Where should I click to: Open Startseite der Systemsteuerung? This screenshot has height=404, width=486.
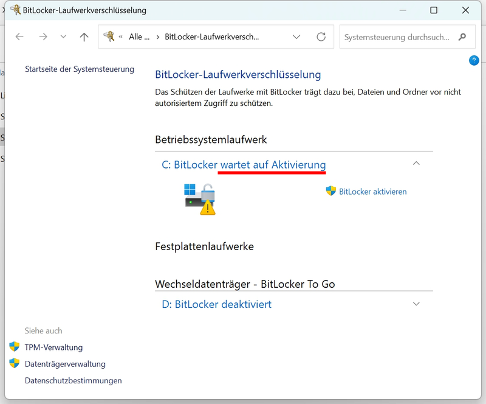click(x=79, y=69)
